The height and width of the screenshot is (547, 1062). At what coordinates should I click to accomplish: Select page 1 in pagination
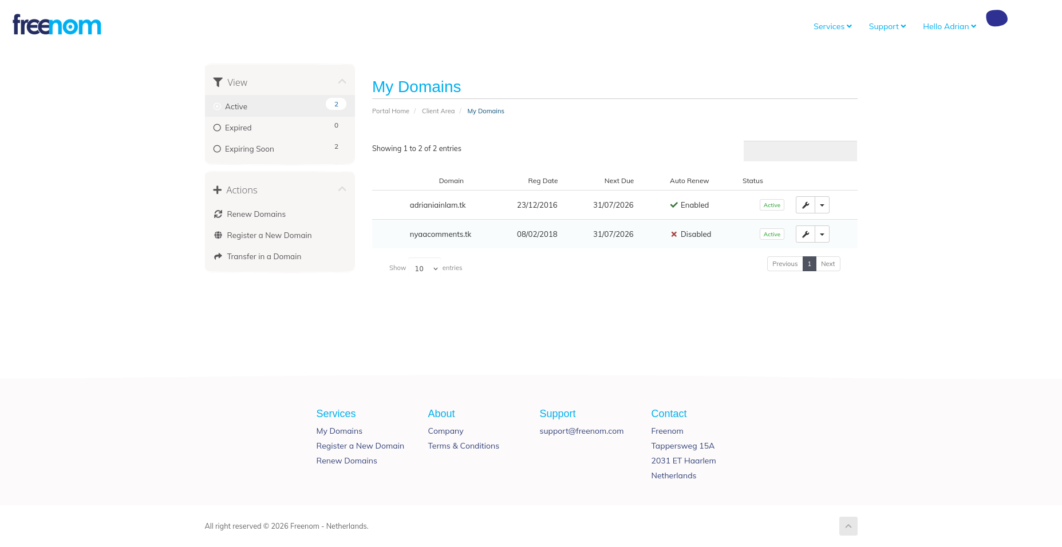(809, 264)
